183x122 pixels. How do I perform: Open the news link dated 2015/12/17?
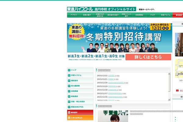click(115, 94)
